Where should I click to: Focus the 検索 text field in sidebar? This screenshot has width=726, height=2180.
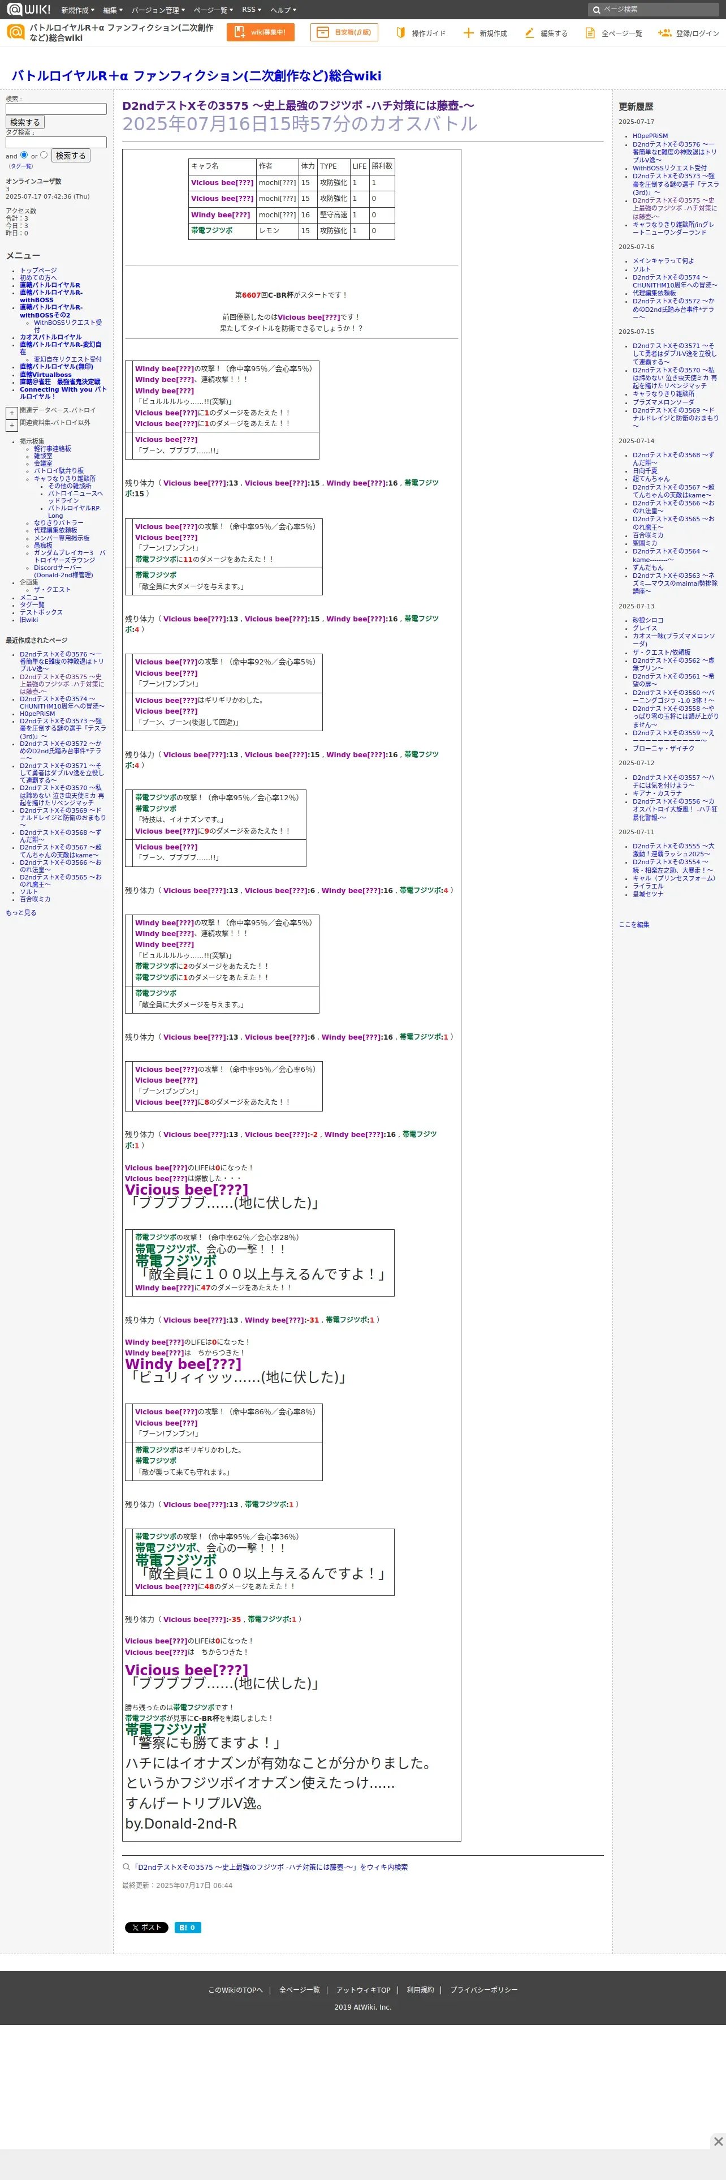56,109
